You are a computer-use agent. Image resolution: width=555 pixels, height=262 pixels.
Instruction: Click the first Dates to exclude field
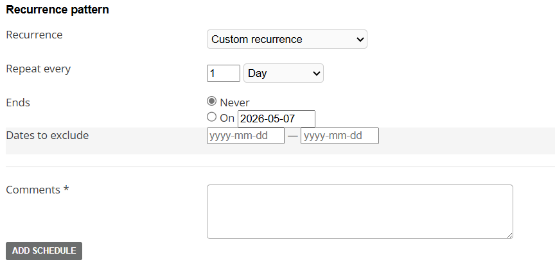point(245,136)
